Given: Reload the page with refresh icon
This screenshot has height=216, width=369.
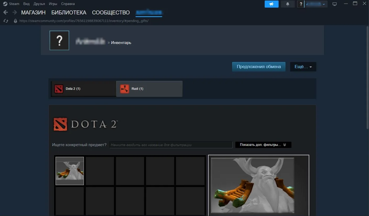Looking at the screenshot, I should (x=6, y=21).
